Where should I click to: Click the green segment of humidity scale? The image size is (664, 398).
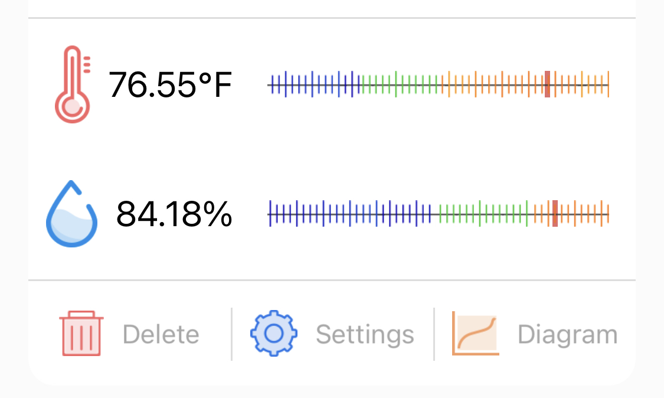click(x=484, y=213)
